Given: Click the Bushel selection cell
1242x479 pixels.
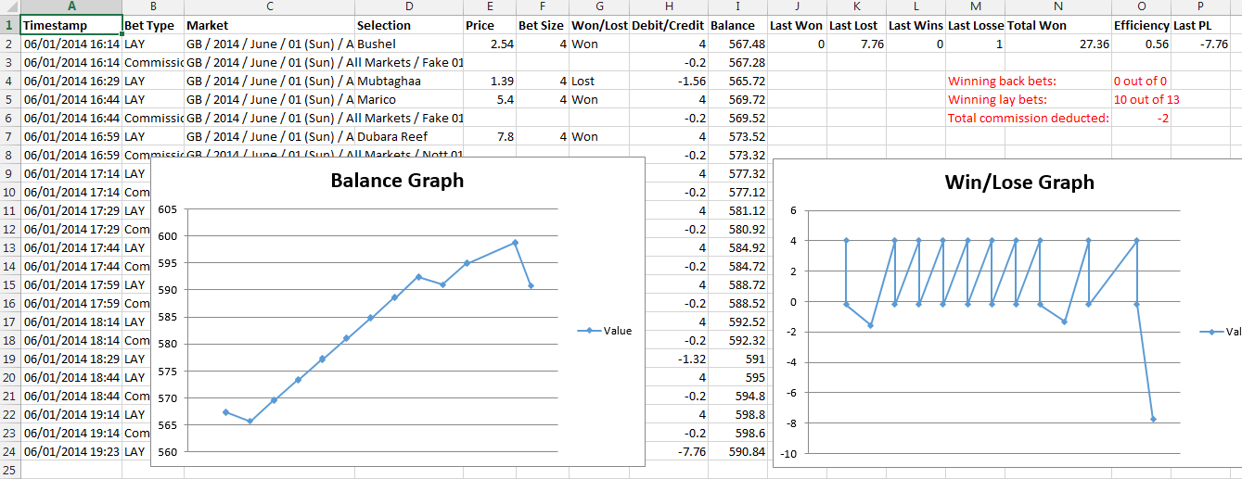Looking at the screenshot, I should click(x=409, y=44).
